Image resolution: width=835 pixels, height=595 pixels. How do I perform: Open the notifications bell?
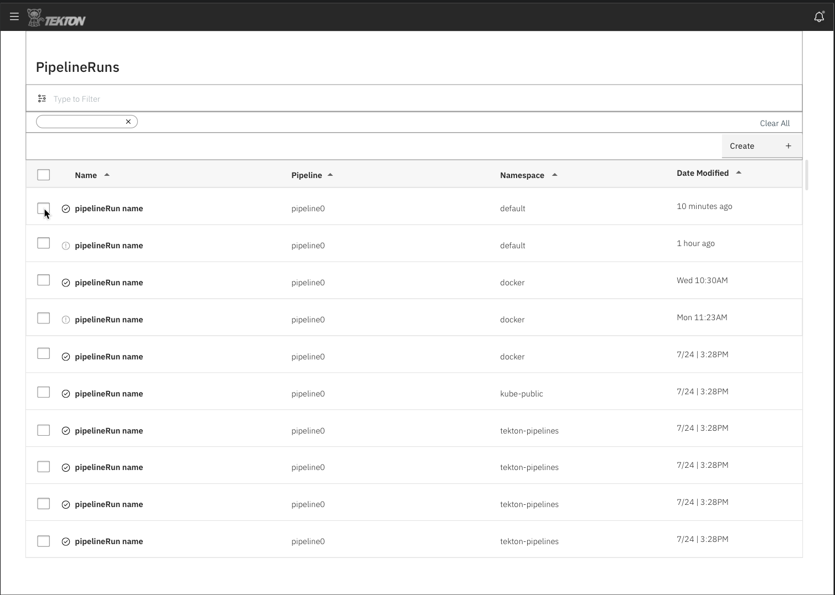click(x=819, y=17)
